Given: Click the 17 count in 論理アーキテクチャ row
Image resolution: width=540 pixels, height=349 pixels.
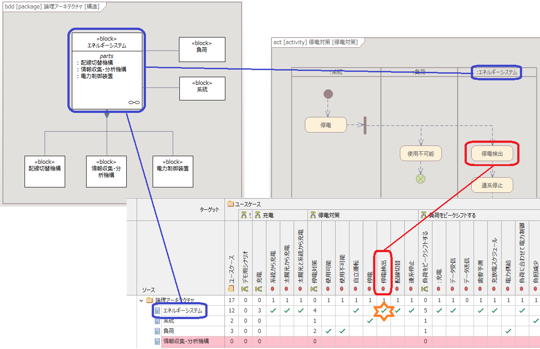Looking at the screenshot, I should [231, 300].
